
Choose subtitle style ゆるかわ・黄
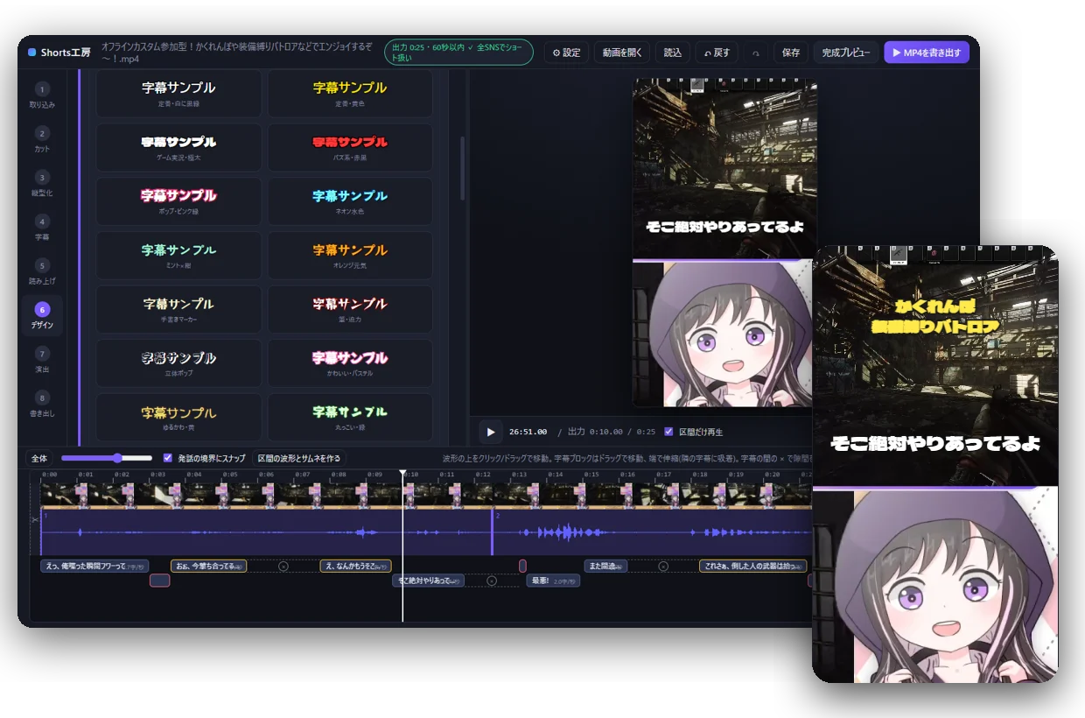(x=178, y=418)
